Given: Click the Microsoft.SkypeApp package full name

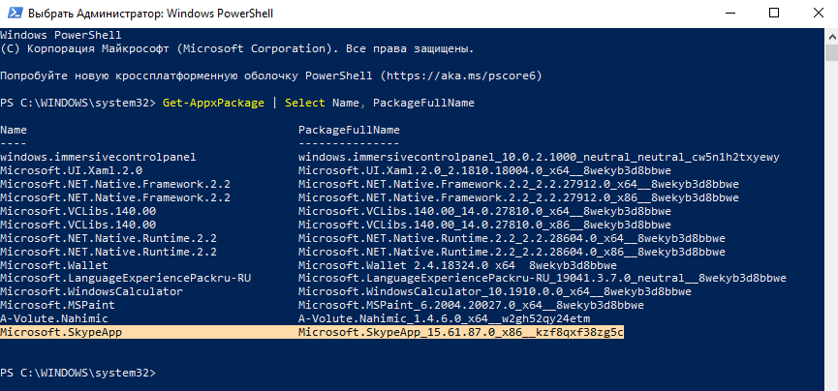Looking at the screenshot, I should [x=461, y=332].
